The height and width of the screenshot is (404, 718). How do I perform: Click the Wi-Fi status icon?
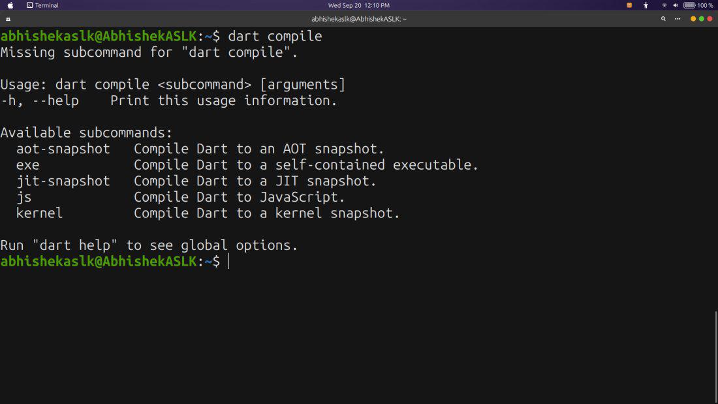664,5
